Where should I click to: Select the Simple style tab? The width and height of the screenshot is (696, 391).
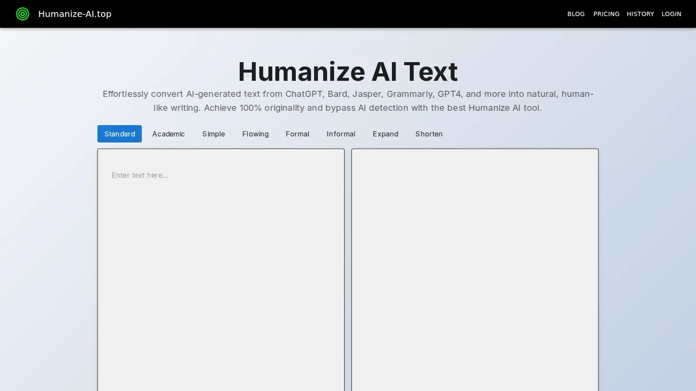tap(213, 134)
